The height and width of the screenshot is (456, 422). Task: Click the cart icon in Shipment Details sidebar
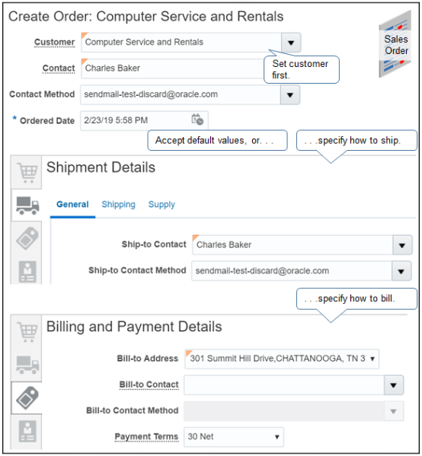[x=27, y=172]
